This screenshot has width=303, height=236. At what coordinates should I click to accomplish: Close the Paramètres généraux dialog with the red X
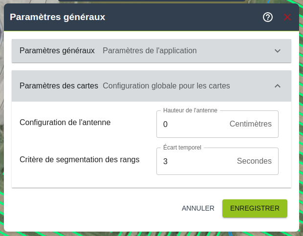click(x=287, y=17)
